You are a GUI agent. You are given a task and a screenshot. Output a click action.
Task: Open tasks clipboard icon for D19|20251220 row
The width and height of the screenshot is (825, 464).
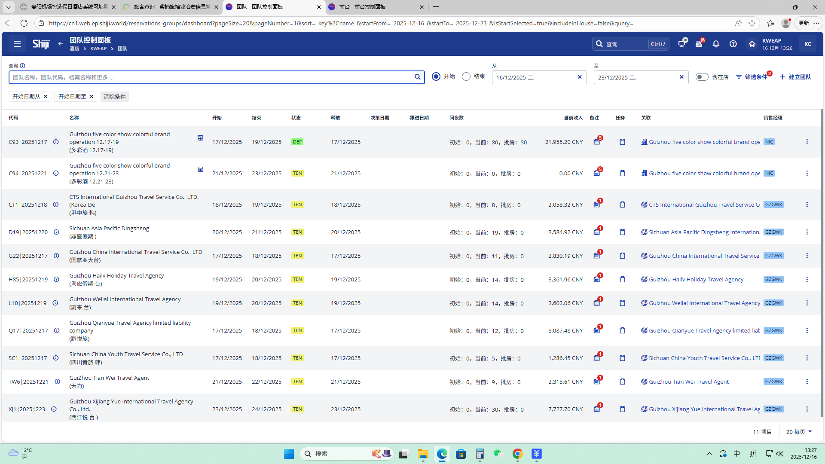coord(622,232)
